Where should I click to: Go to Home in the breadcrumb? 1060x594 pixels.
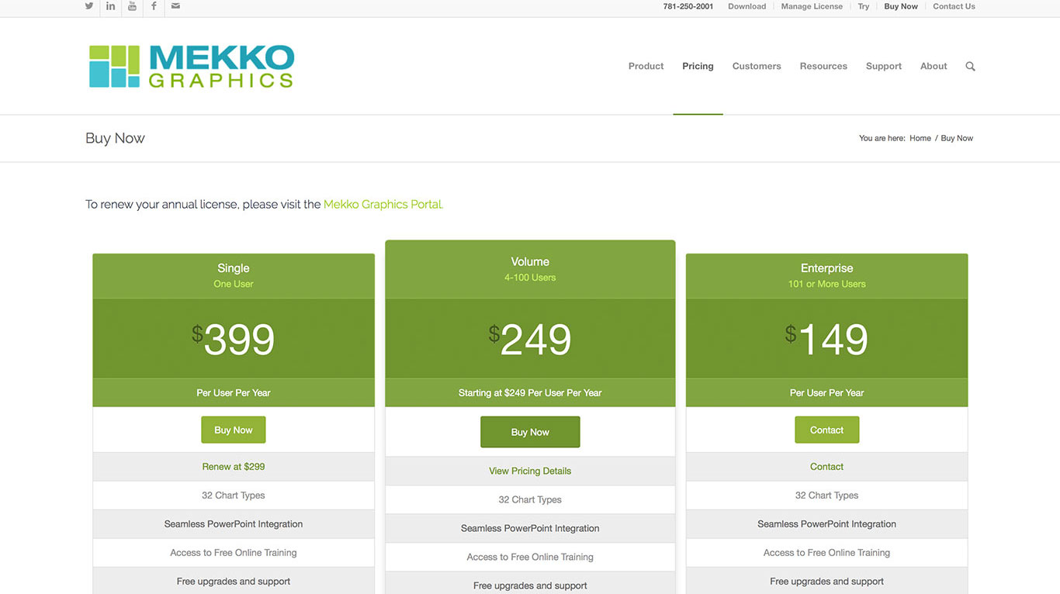pos(920,138)
